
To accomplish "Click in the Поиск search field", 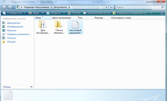I will (138, 7).
